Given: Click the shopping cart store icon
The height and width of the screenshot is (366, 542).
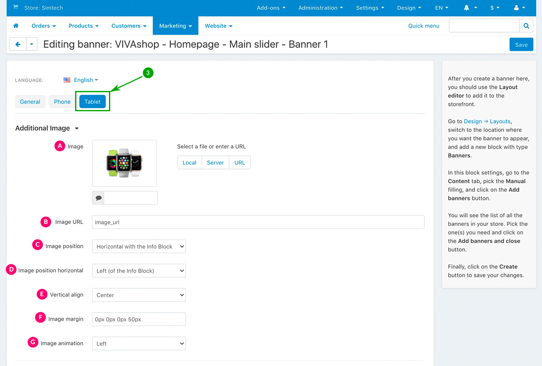Looking at the screenshot, I should 16,7.
